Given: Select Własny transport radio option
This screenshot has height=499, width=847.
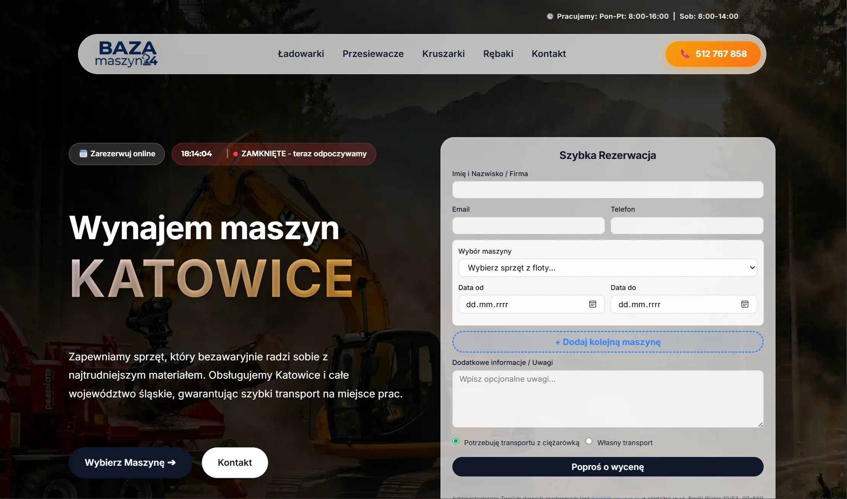Looking at the screenshot, I should 589,441.
